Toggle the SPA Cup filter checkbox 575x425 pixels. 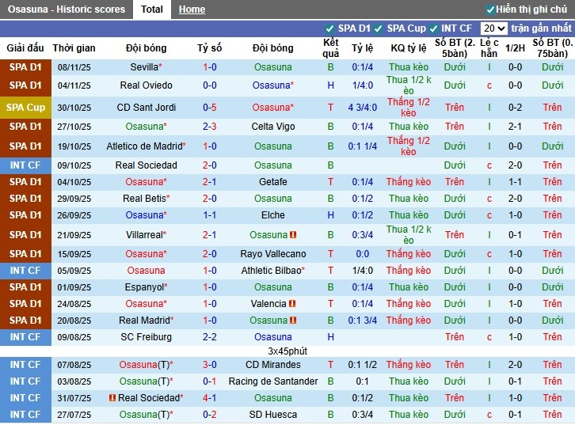click(379, 28)
